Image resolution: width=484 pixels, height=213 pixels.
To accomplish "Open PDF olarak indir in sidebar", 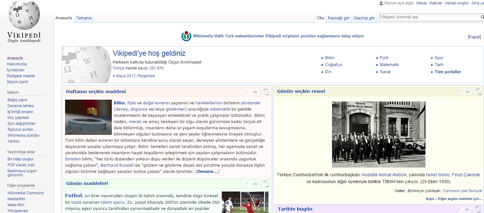I will click(x=21, y=165).
